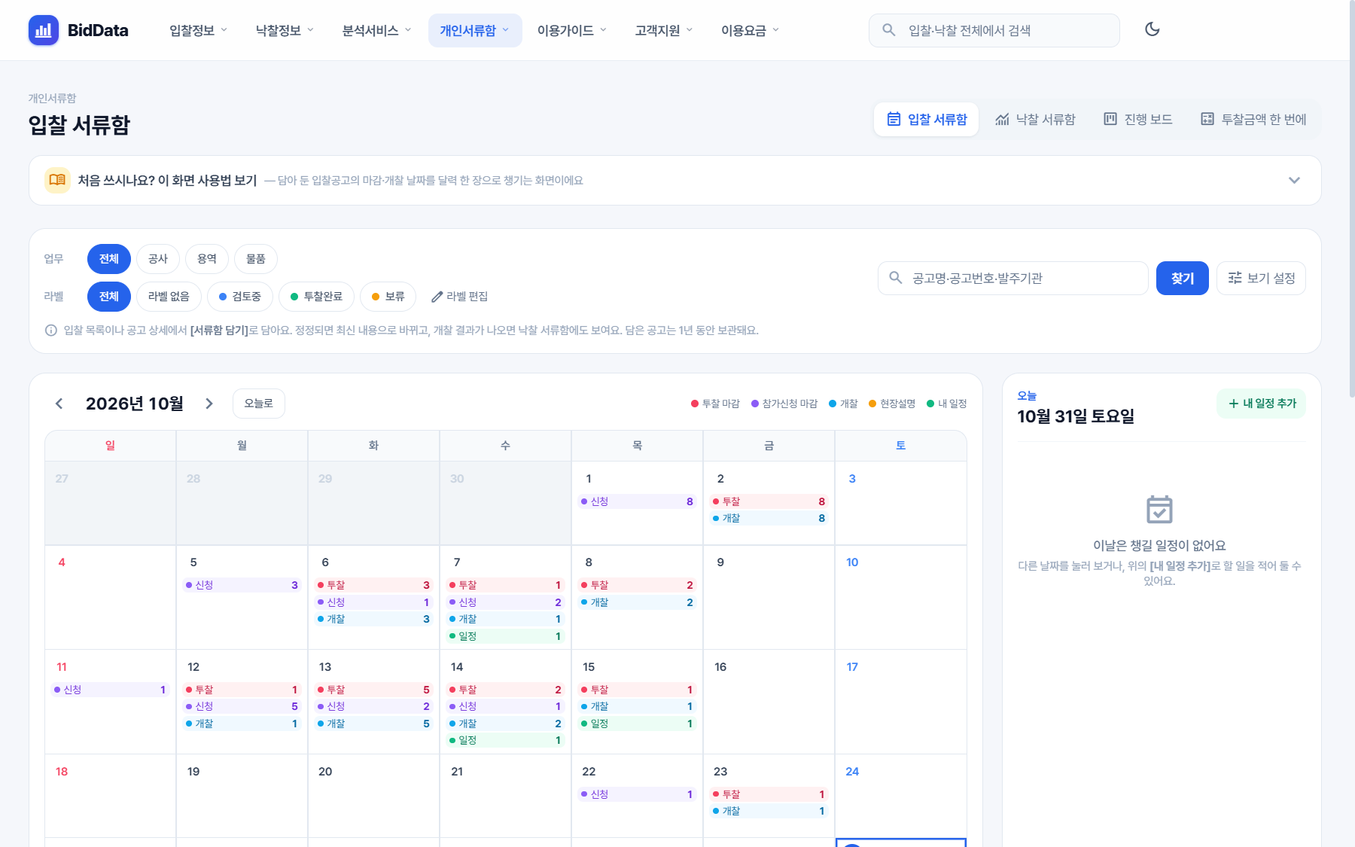
Task: Select 전체 in 업무 filter row
Action: (109, 259)
